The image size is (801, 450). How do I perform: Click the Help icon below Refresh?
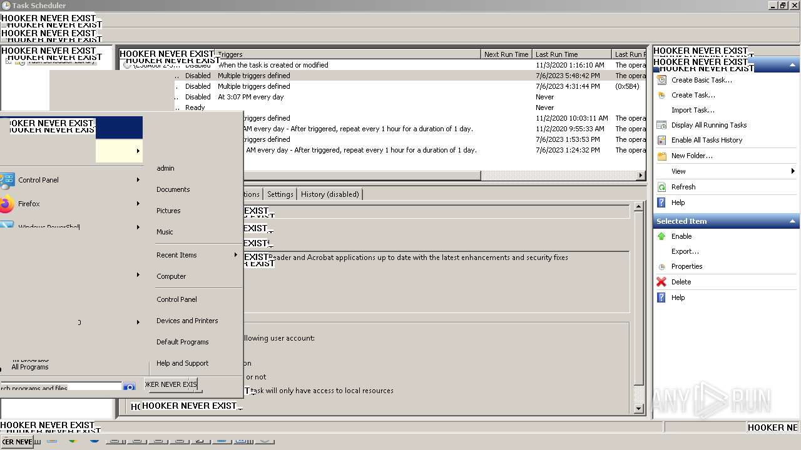pyautogui.click(x=661, y=202)
